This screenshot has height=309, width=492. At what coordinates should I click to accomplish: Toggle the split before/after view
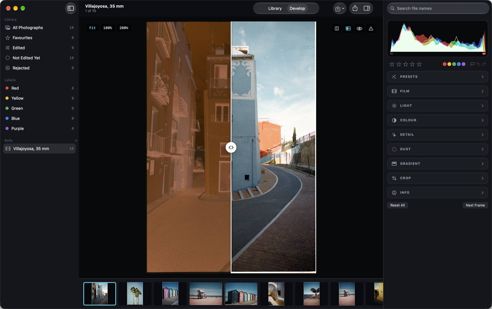pos(348,29)
